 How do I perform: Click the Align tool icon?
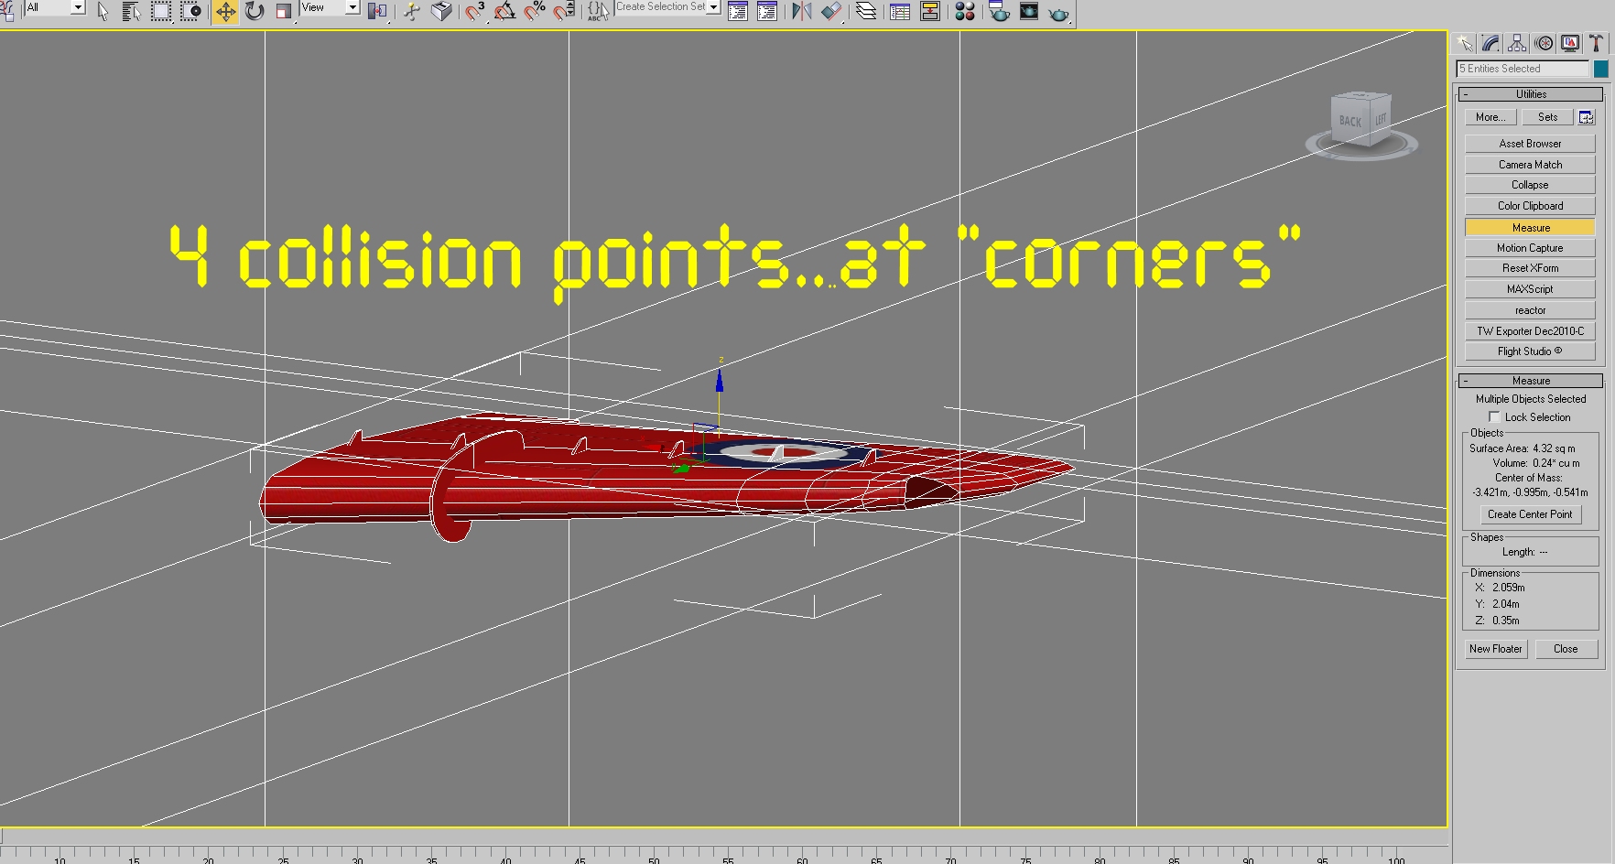[x=831, y=12]
